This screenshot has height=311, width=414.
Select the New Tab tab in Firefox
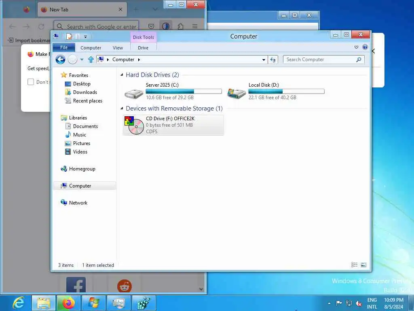(82, 10)
